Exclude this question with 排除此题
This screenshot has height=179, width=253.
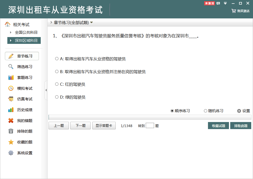coord(241,126)
